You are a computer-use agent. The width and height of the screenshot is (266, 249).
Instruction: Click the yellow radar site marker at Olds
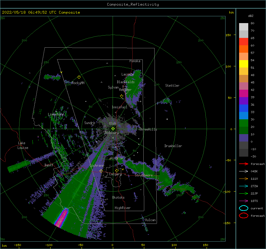click(113, 129)
